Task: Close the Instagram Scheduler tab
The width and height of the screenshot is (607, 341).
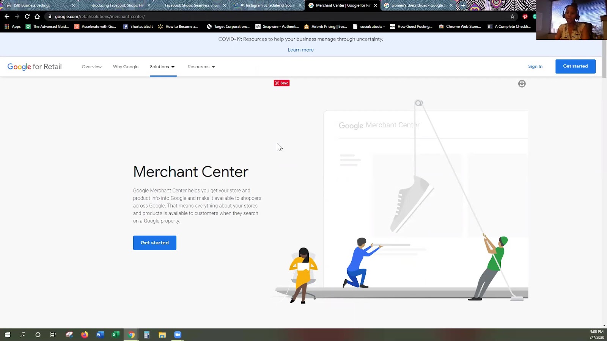Action: point(300,5)
